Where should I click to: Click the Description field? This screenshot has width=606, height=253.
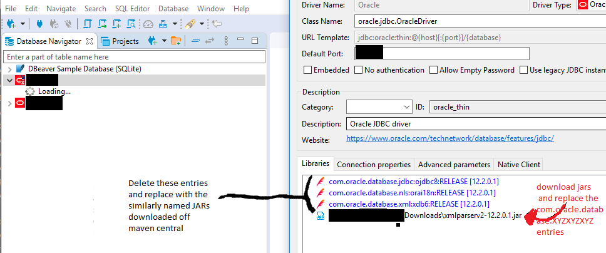point(476,124)
